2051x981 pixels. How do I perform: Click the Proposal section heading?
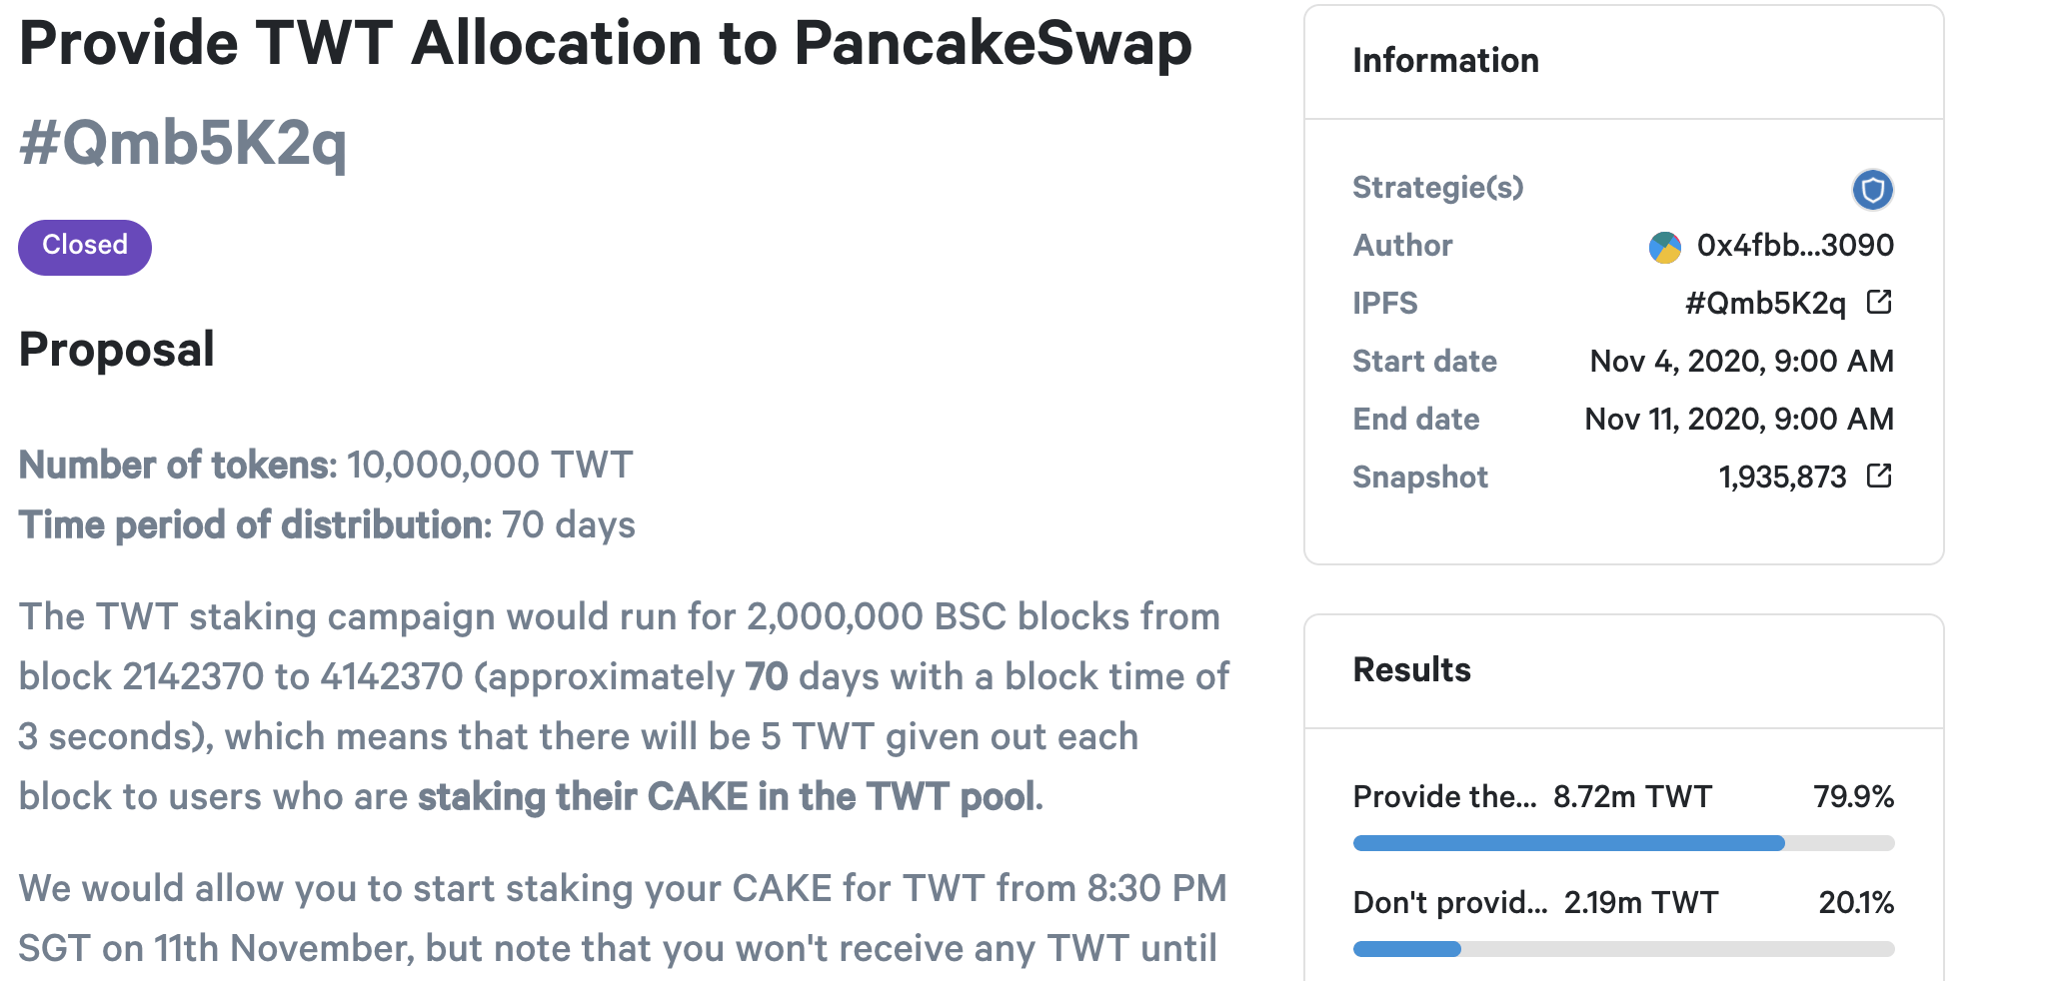tap(117, 350)
